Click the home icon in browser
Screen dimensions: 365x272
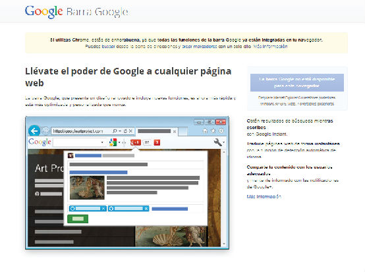click(205, 131)
